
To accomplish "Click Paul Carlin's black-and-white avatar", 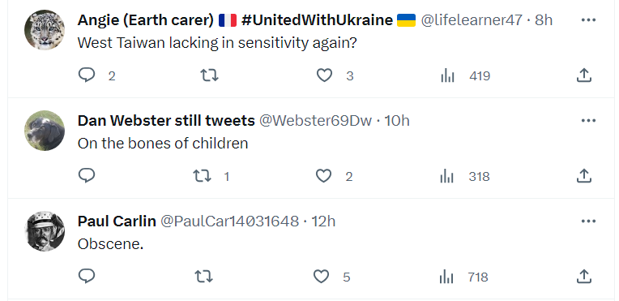I will 45,231.
